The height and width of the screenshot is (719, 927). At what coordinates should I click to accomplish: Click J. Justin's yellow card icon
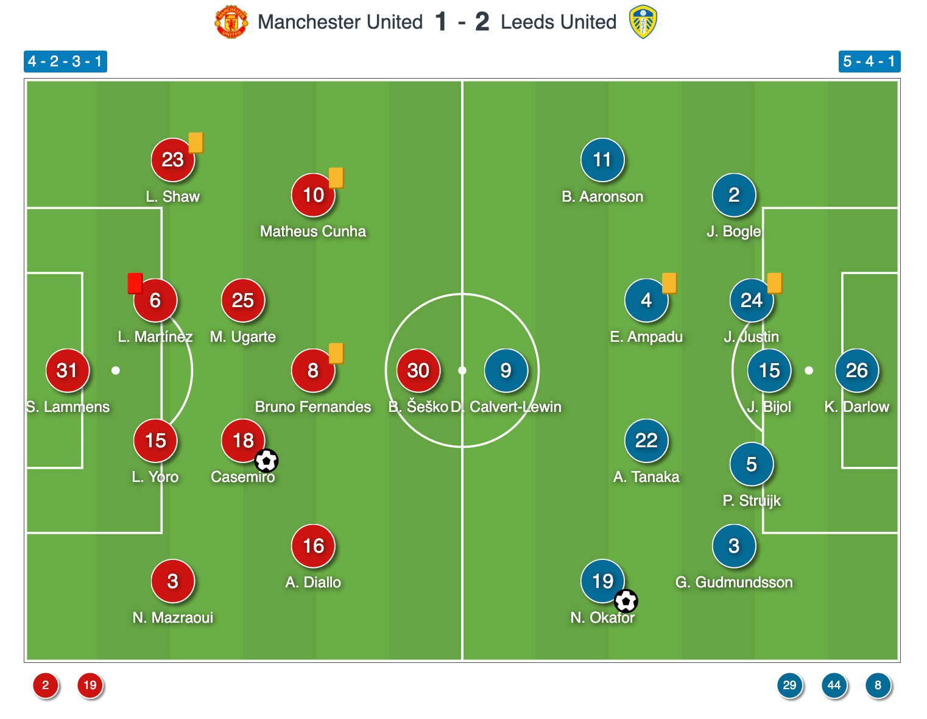click(x=774, y=283)
